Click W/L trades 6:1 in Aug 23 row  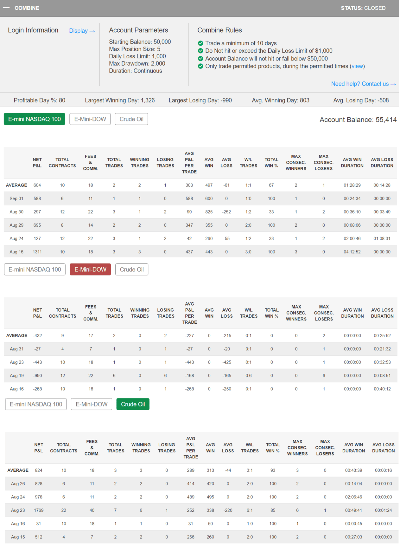[x=250, y=510]
